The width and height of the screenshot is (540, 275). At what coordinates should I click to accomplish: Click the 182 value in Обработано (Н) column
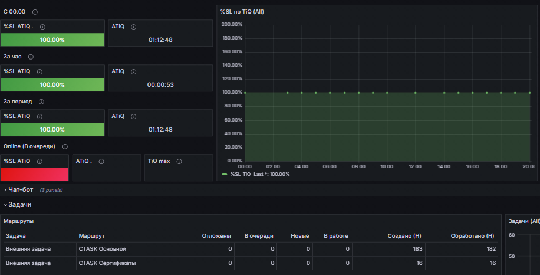click(x=491, y=249)
